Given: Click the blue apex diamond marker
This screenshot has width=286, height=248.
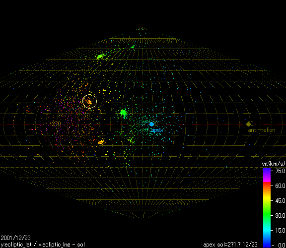Looking at the screenshot, I should point(151,124).
